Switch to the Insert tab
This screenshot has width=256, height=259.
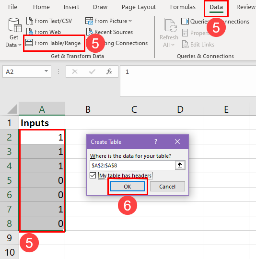[x=71, y=7]
